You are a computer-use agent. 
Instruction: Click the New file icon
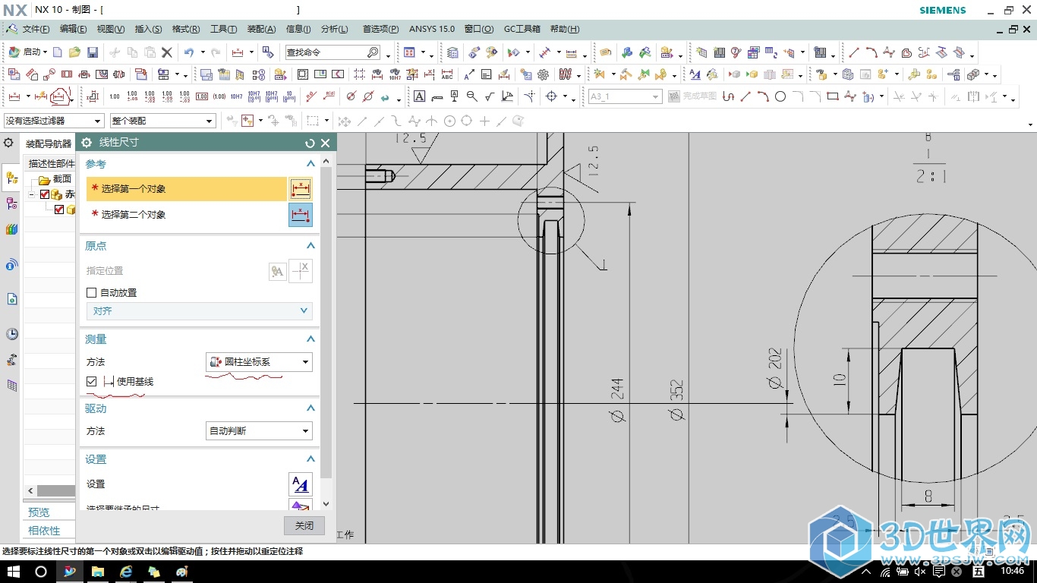(x=58, y=52)
